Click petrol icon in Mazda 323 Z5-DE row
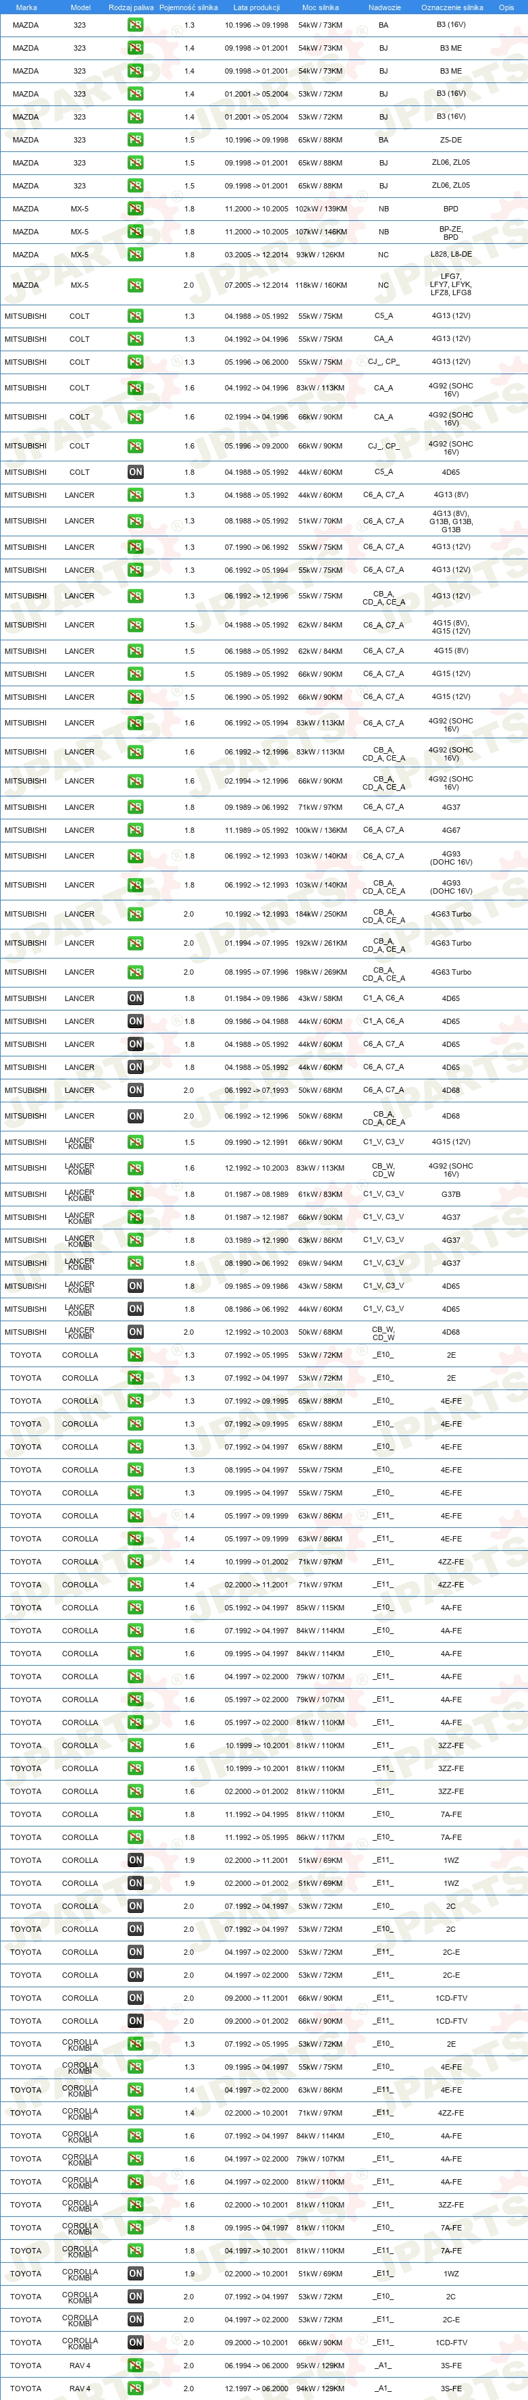Viewport: 528px width, 2400px height. 135,140
